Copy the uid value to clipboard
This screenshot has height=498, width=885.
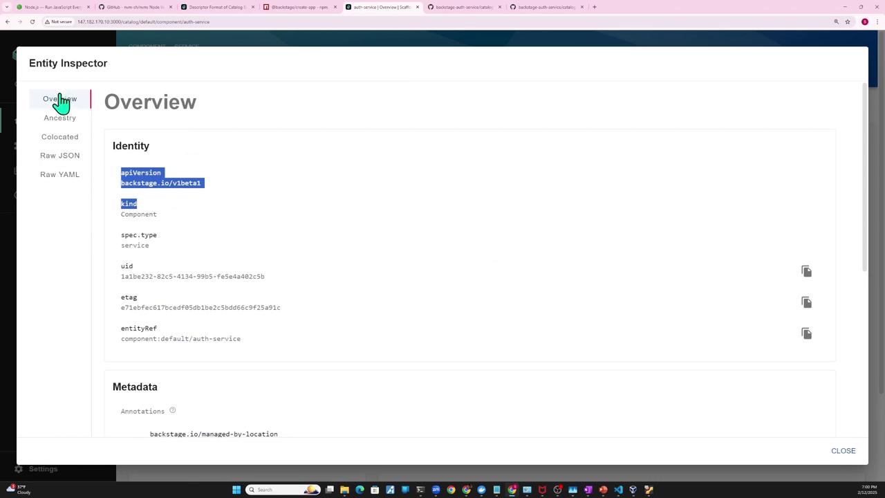(806, 271)
